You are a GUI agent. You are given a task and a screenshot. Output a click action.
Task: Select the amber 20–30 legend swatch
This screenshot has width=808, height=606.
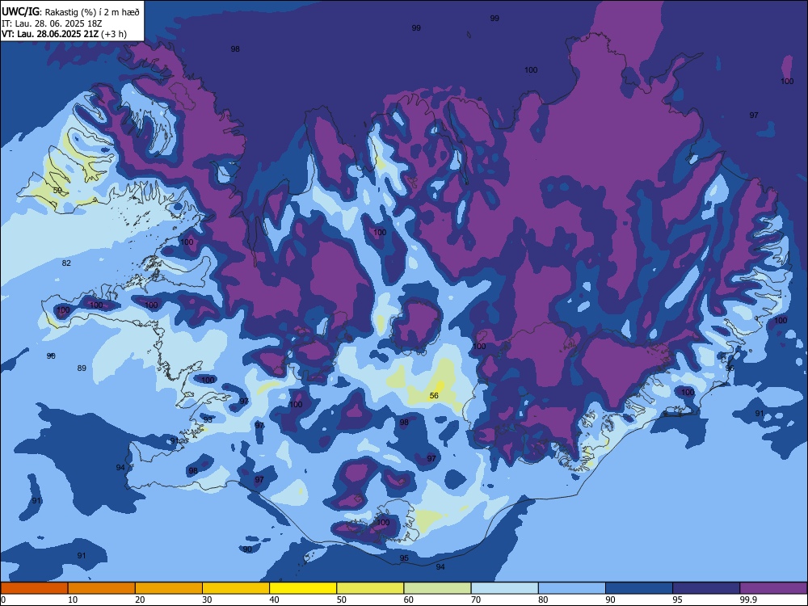click(x=169, y=588)
